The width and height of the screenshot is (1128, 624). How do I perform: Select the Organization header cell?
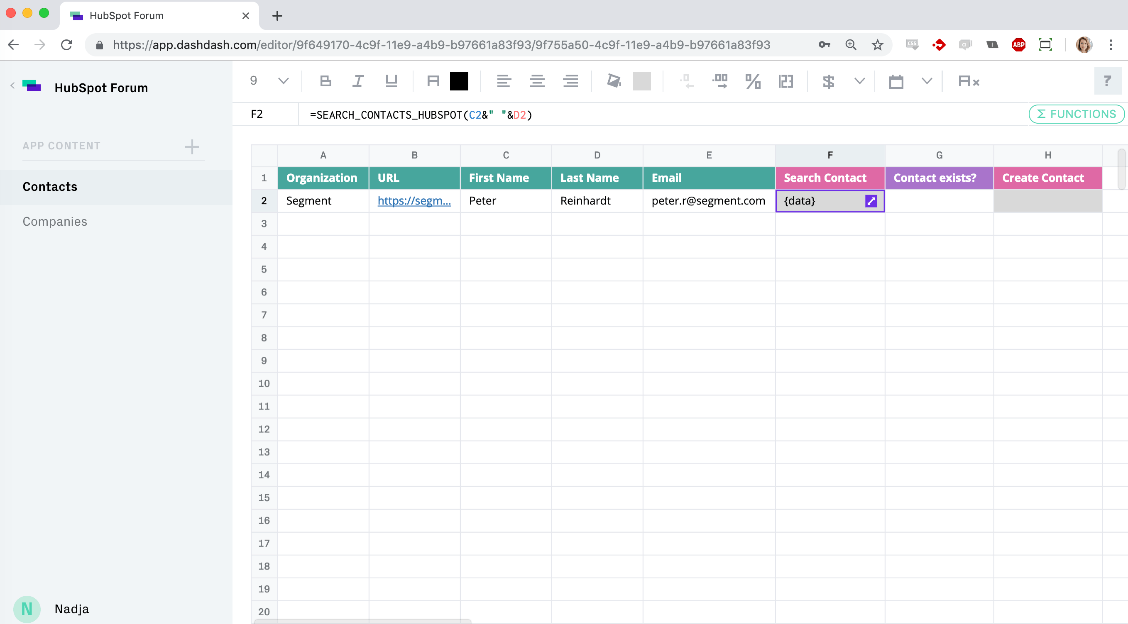coord(323,178)
